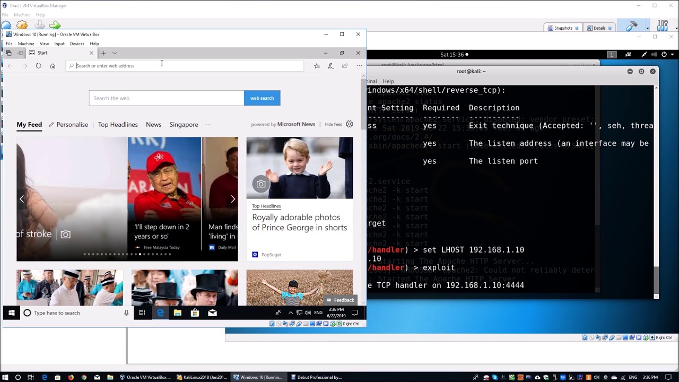Image resolution: width=679 pixels, height=382 pixels.
Task: Click the VirtualBox Manager Start green arrow
Action: [x=55, y=25]
